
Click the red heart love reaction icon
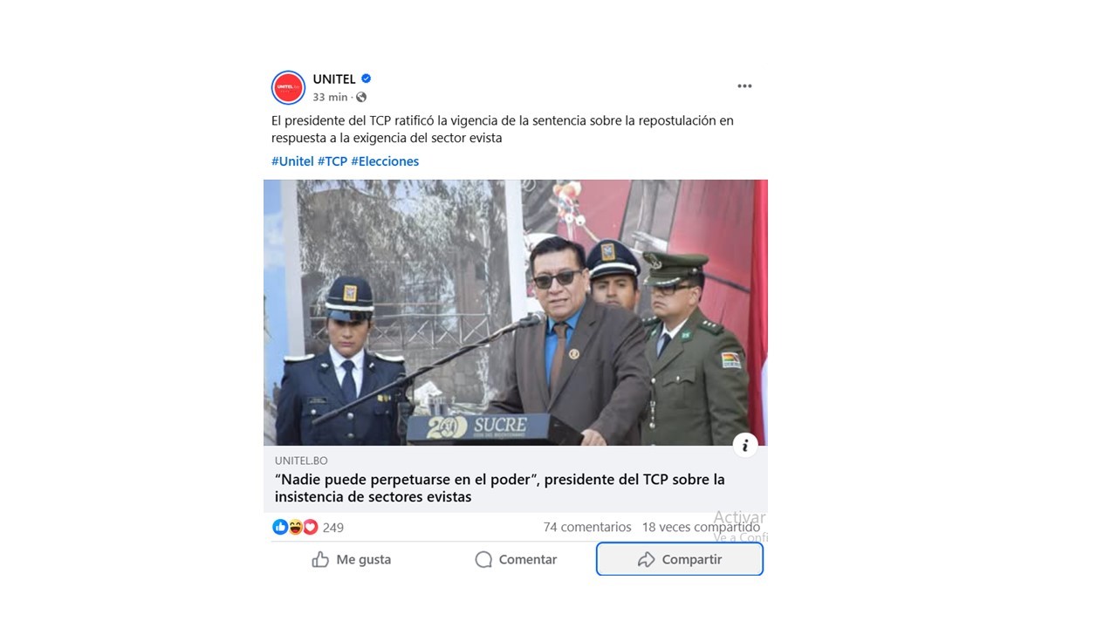click(310, 527)
